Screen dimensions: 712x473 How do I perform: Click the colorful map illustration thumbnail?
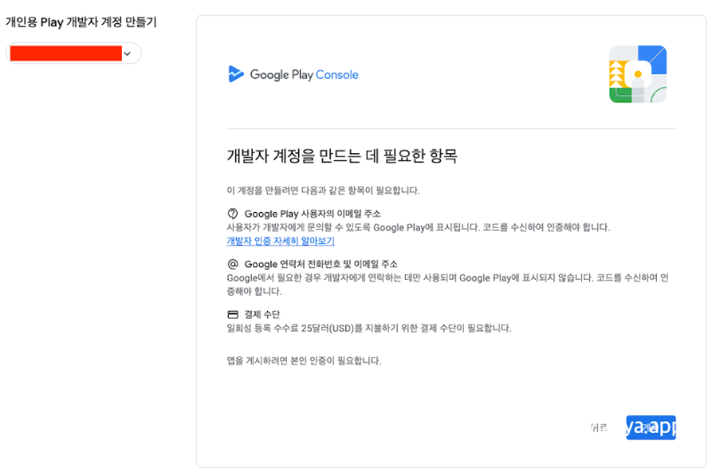pos(637,74)
